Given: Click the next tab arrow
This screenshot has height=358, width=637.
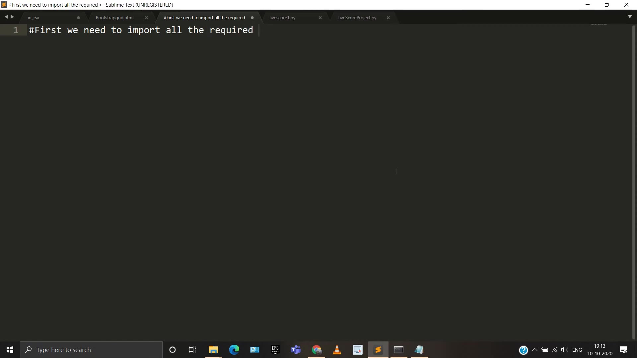Looking at the screenshot, I should (x=12, y=17).
